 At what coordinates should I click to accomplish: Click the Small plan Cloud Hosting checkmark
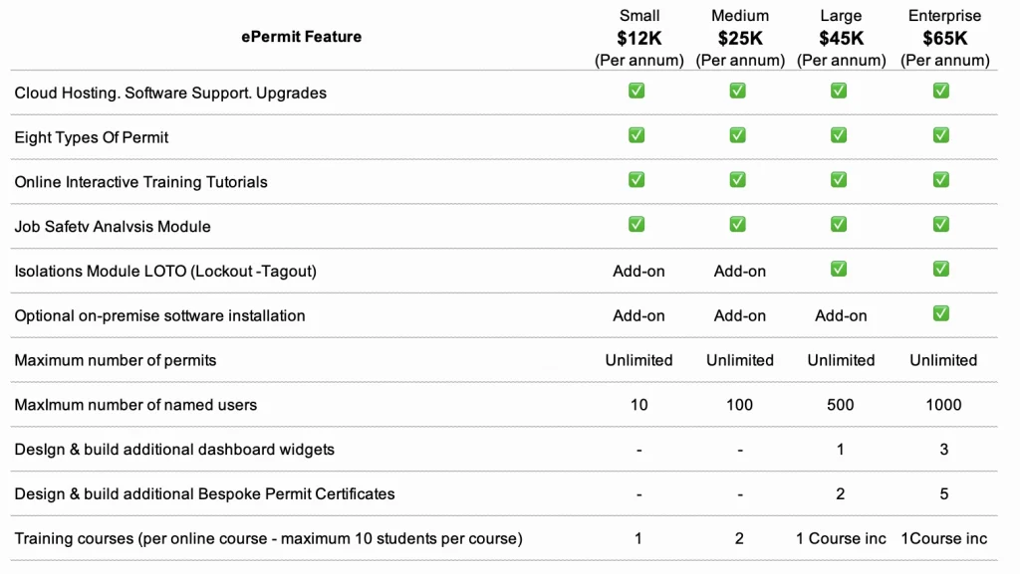pos(637,91)
